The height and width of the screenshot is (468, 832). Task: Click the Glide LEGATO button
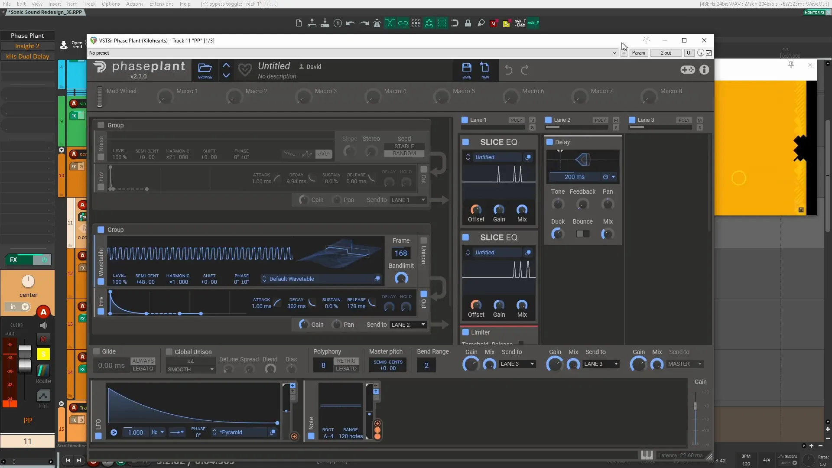pyautogui.click(x=143, y=369)
